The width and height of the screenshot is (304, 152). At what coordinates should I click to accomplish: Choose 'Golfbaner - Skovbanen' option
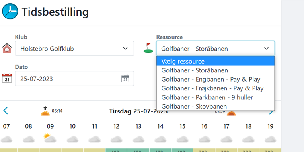point(216,106)
